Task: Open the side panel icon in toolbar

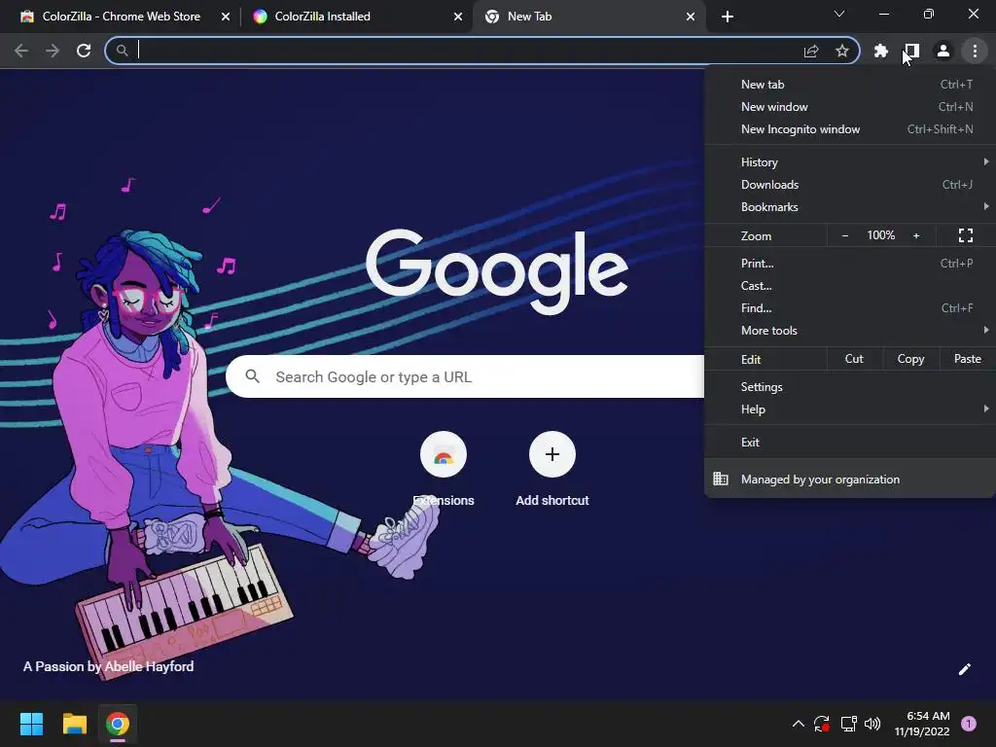Action: 912,51
